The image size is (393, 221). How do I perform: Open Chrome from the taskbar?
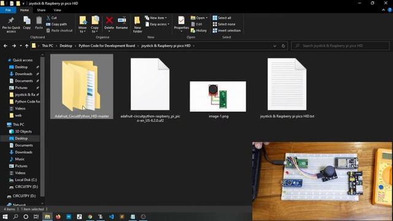pos(90,217)
